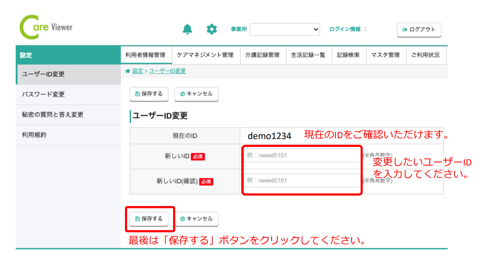The width and height of the screenshot is (482, 264).
Task: Open the 利用者情報管理 tab
Action: [x=145, y=55]
